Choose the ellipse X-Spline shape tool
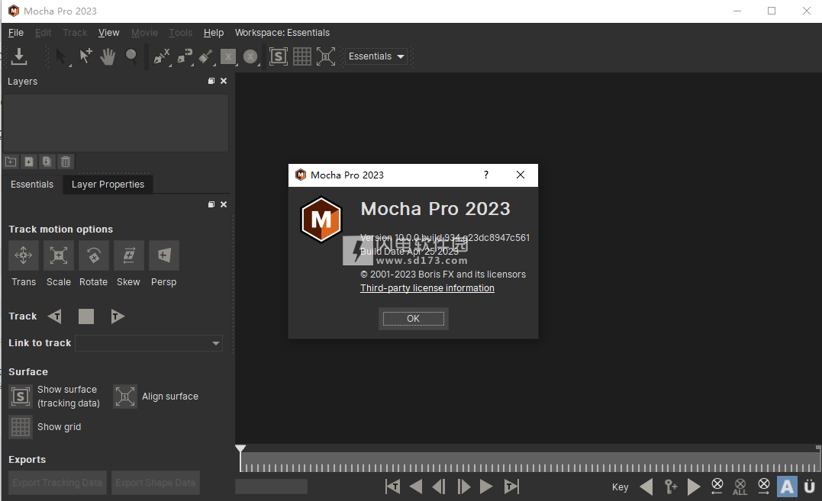The height and width of the screenshot is (501, 822). (x=250, y=56)
